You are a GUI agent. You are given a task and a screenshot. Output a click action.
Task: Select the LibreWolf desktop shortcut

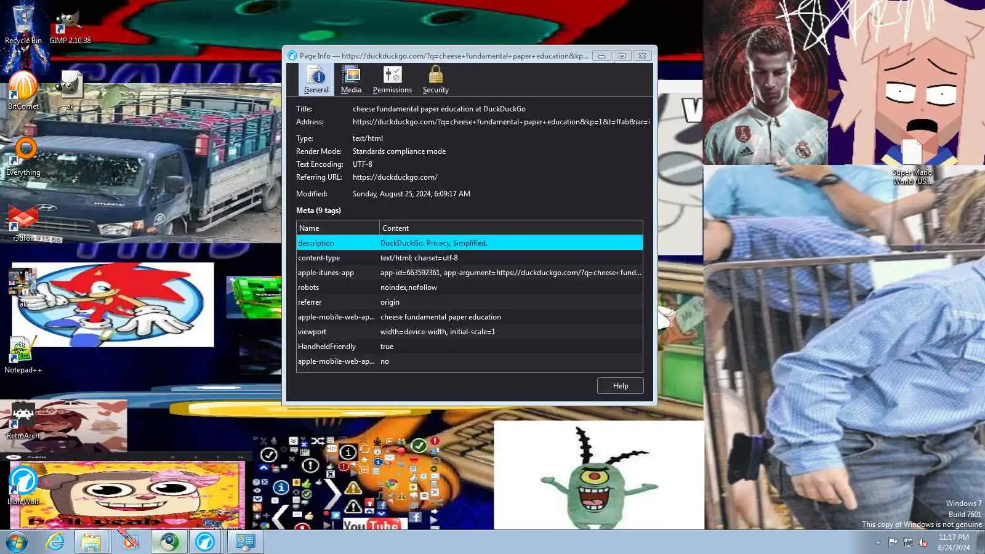tap(23, 486)
